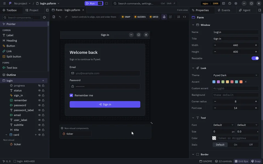The image size is (263, 164).
Task: Clear accent color with the x icon
Action: point(246,82)
